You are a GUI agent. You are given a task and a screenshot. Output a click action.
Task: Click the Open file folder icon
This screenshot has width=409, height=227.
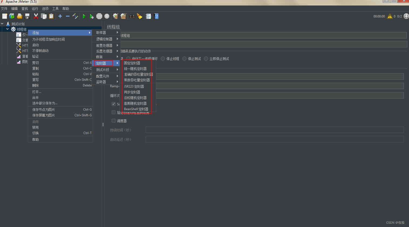pos(19,16)
